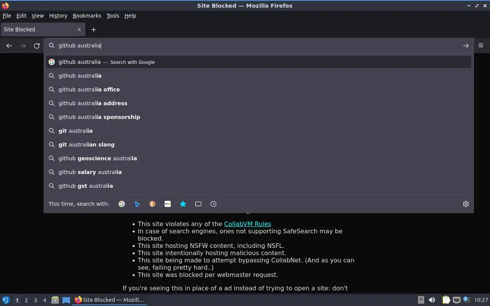Select the Site Blocked tab
This screenshot has width=490, height=306.
[x=42, y=29]
